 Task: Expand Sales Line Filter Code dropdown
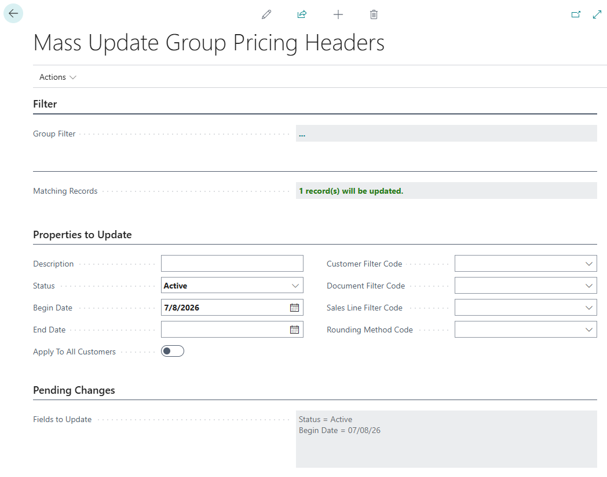pos(589,308)
